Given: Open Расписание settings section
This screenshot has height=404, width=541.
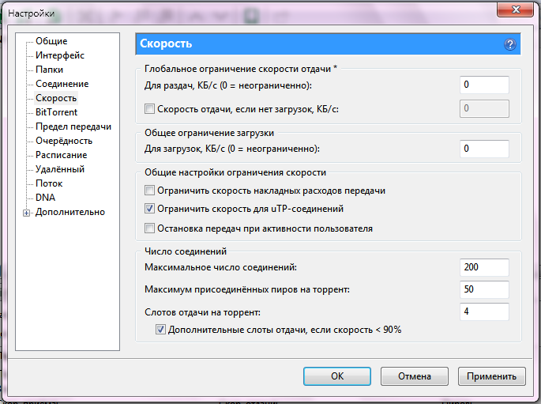Looking at the screenshot, I should click(x=61, y=155).
